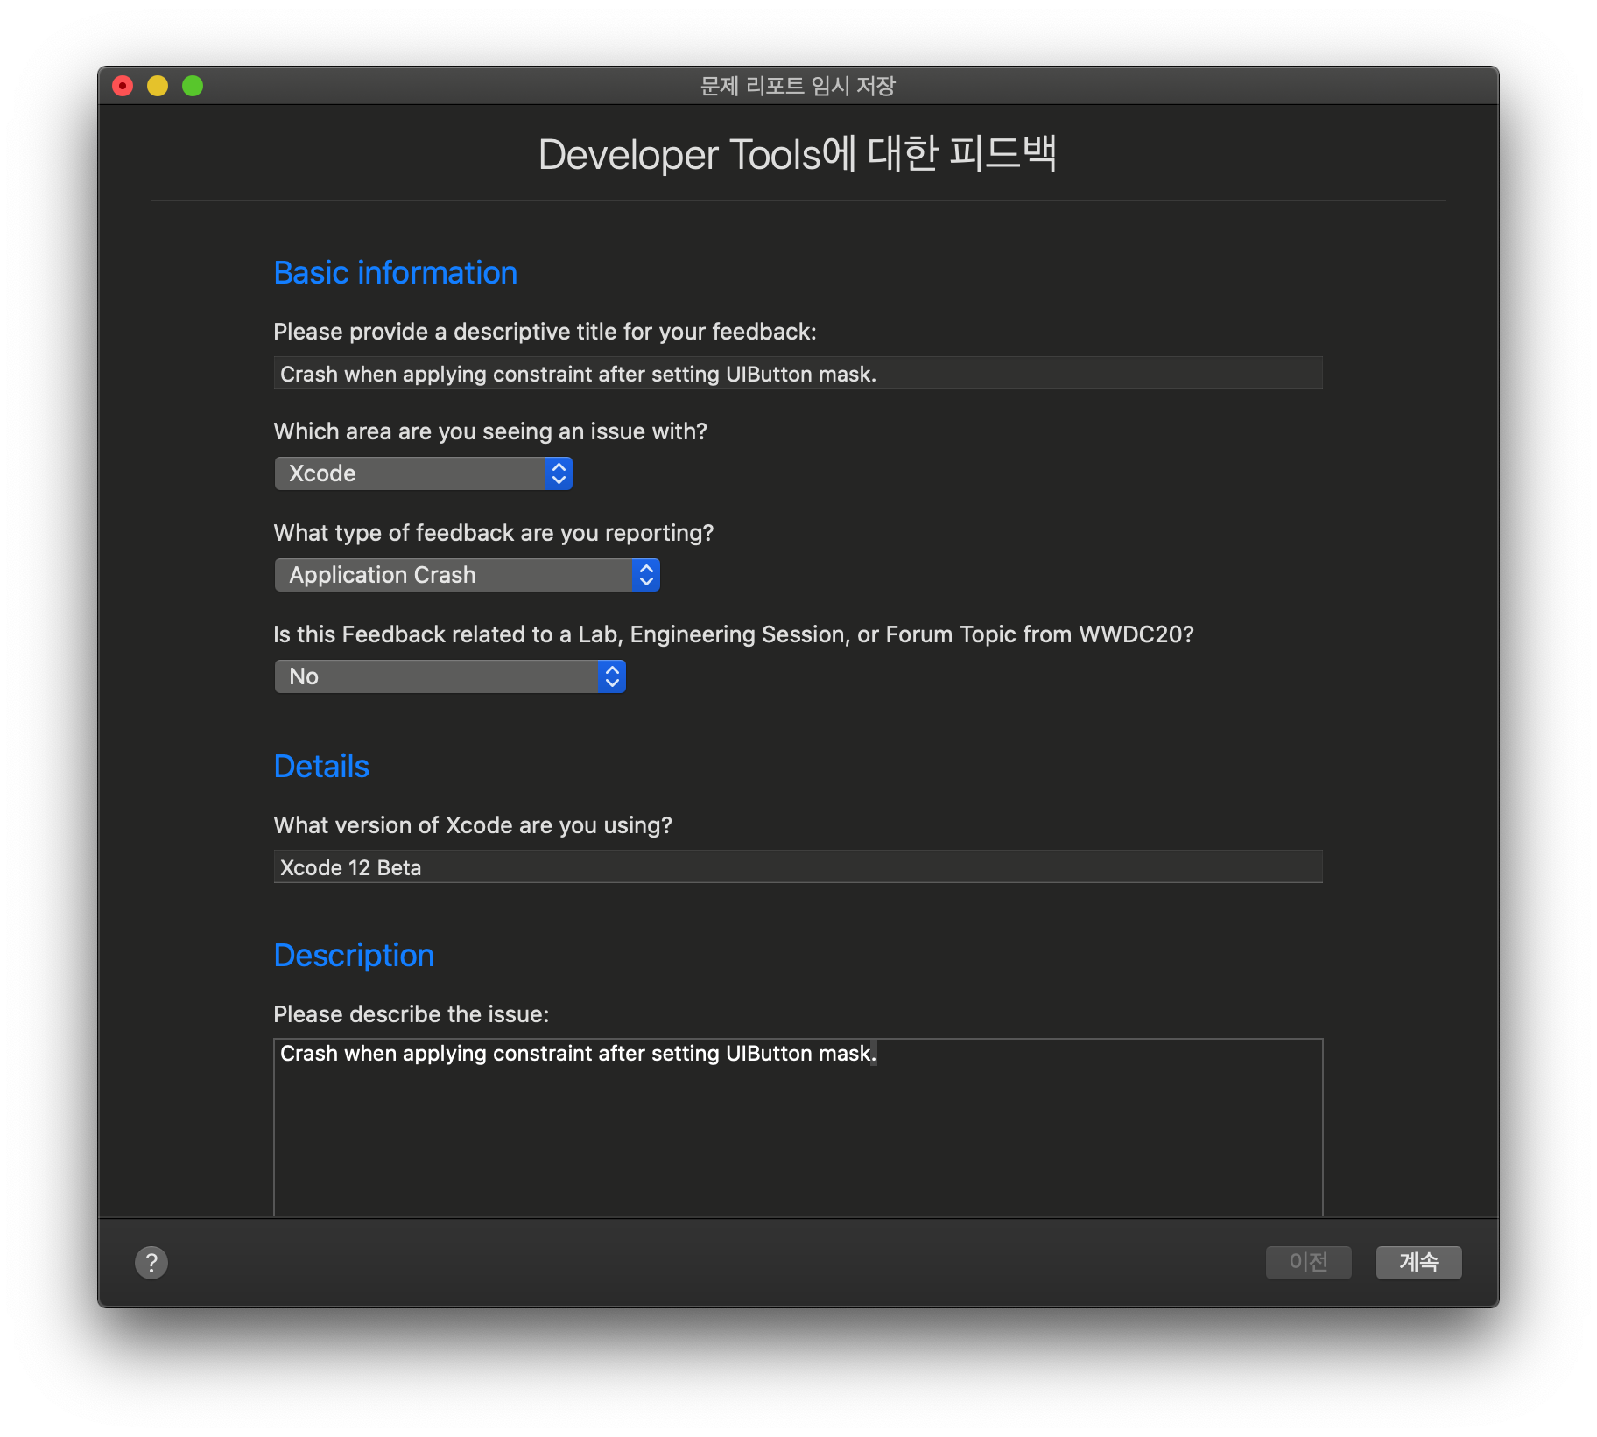Maximize the window with the green button

193,86
